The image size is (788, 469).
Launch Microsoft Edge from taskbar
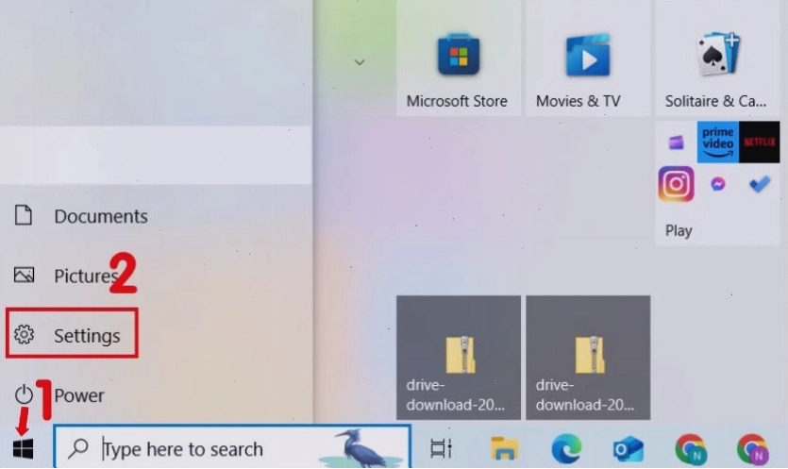click(566, 448)
